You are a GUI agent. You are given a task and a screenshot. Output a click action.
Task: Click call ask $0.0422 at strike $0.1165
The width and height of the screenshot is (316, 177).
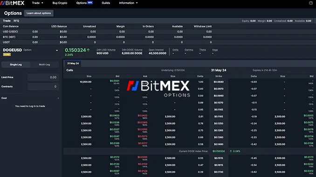[x=143, y=116]
